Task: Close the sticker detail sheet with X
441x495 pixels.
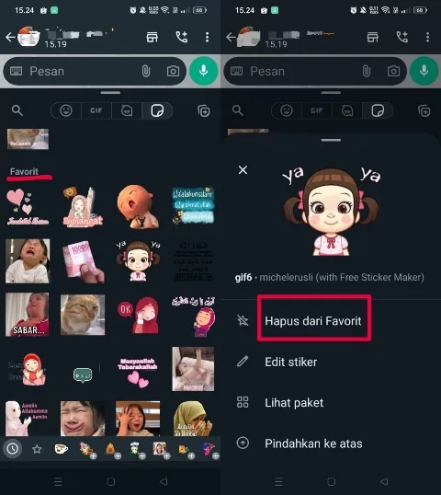Action: [243, 170]
